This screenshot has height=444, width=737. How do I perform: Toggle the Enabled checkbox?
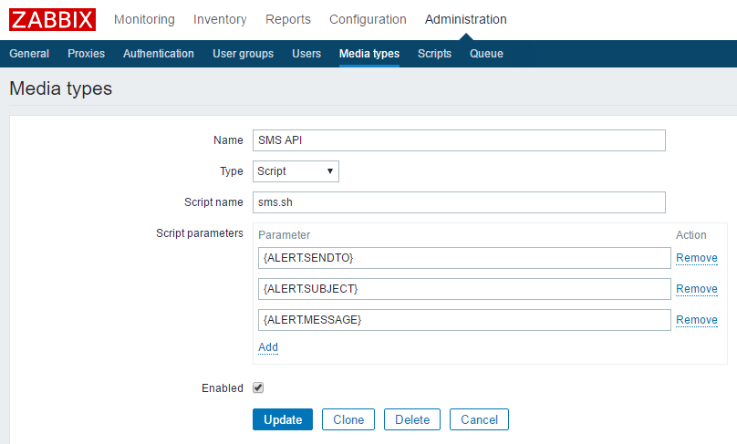click(258, 387)
